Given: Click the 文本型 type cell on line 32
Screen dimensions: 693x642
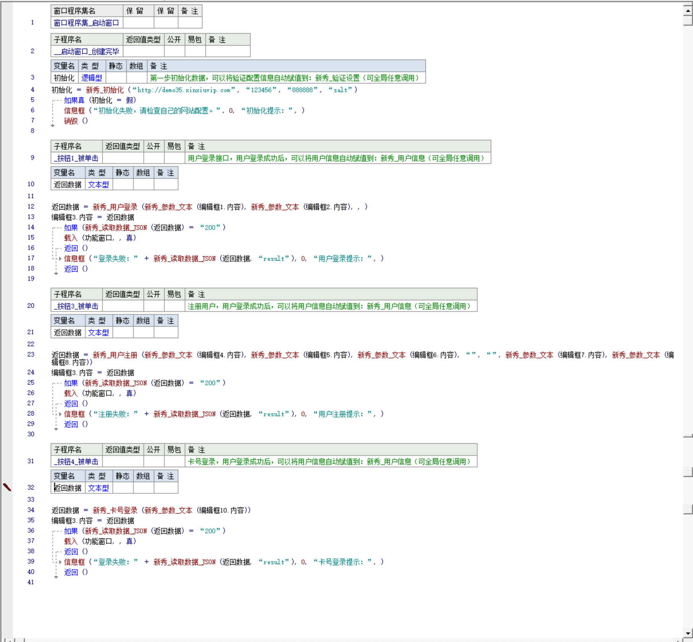Looking at the screenshot, I should point(99,488).
